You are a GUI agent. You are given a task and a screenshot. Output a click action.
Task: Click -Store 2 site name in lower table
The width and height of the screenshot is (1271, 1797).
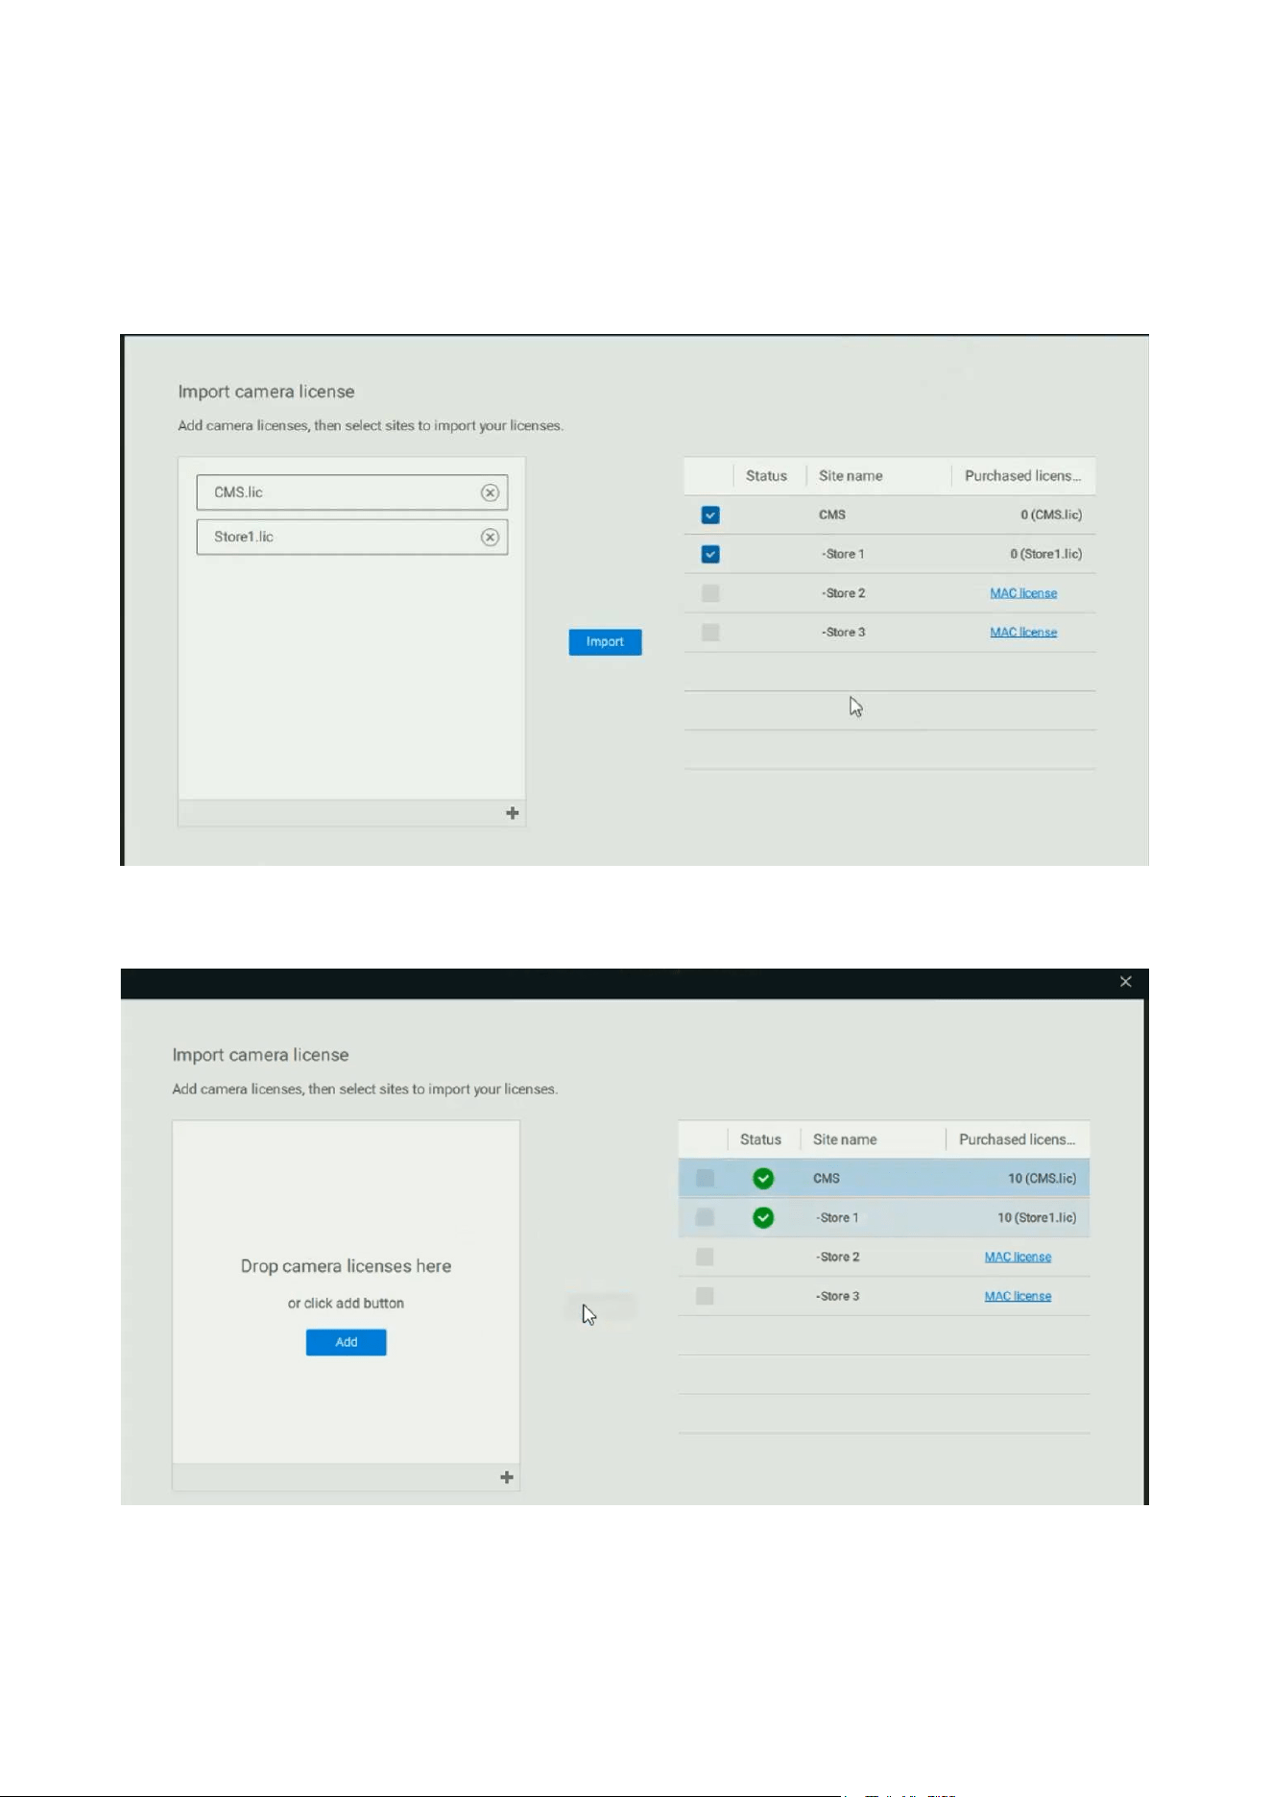click(x=837, y=1257)
